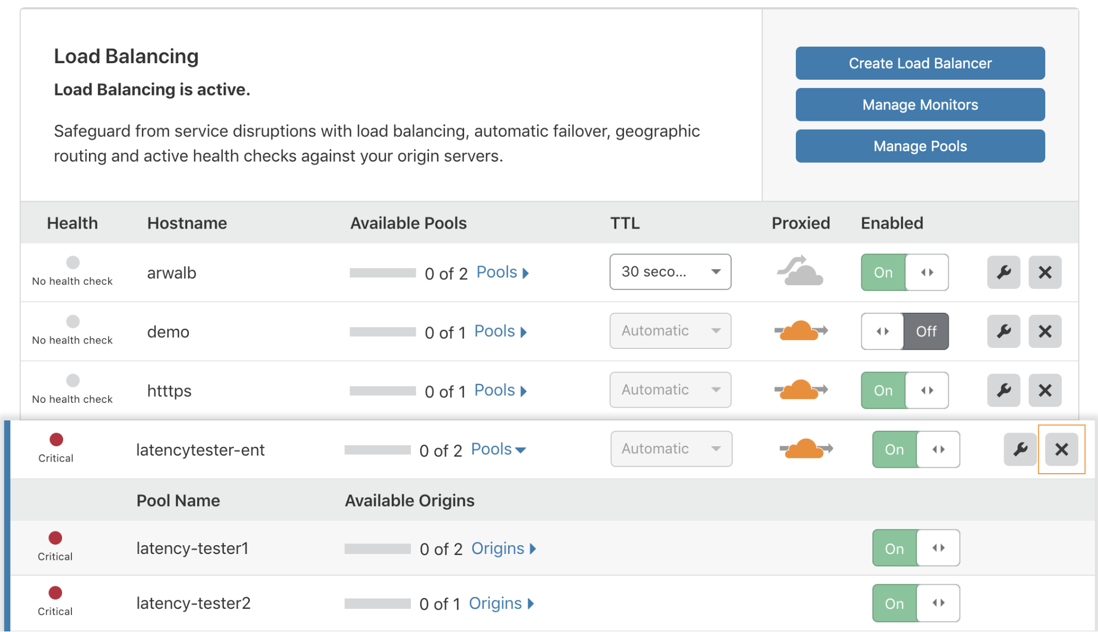Open wrench settings for the htttps load balancer
The height and width of the screenshot is (632, 1098).
[x=1004, y=390]
